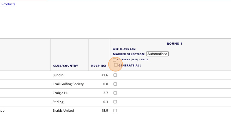Select the Stirling row checkbox

(115, 102)
